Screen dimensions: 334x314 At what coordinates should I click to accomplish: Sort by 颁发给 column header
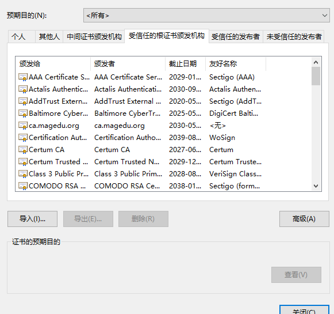(x=53, y=64)
